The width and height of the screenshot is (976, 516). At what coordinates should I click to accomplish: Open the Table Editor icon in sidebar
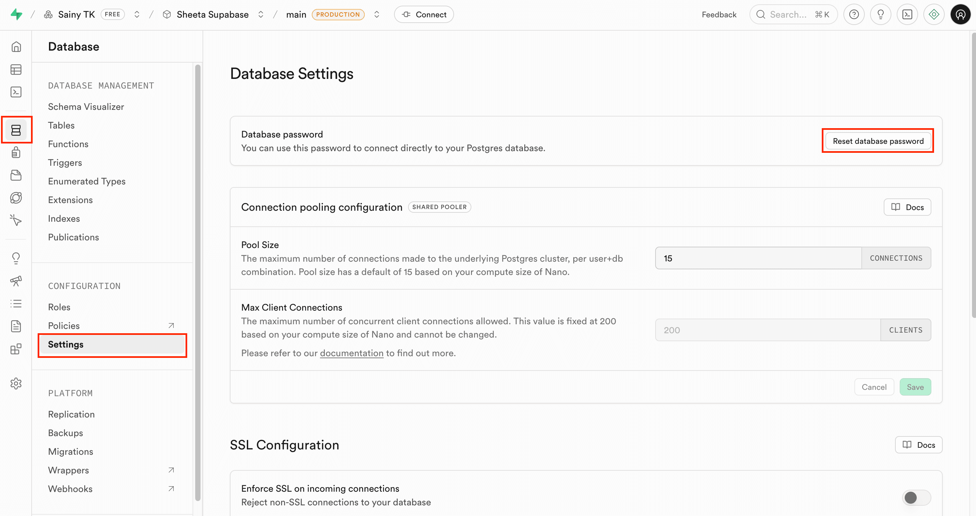coord(16,69)
